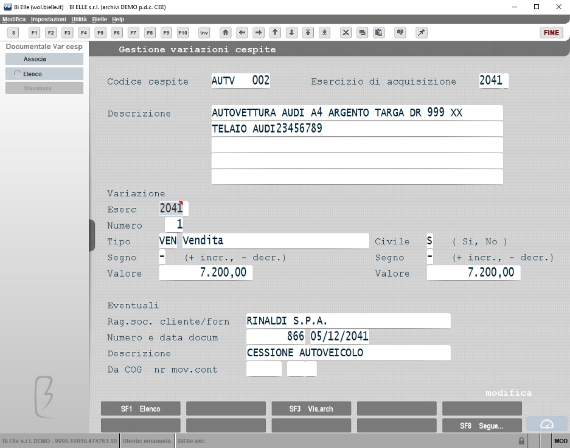Click the CESSIONE AUTOVEICOLO description field
This screenshot has width=570, height=448.
pyautogui.click(x=348, y=353)
